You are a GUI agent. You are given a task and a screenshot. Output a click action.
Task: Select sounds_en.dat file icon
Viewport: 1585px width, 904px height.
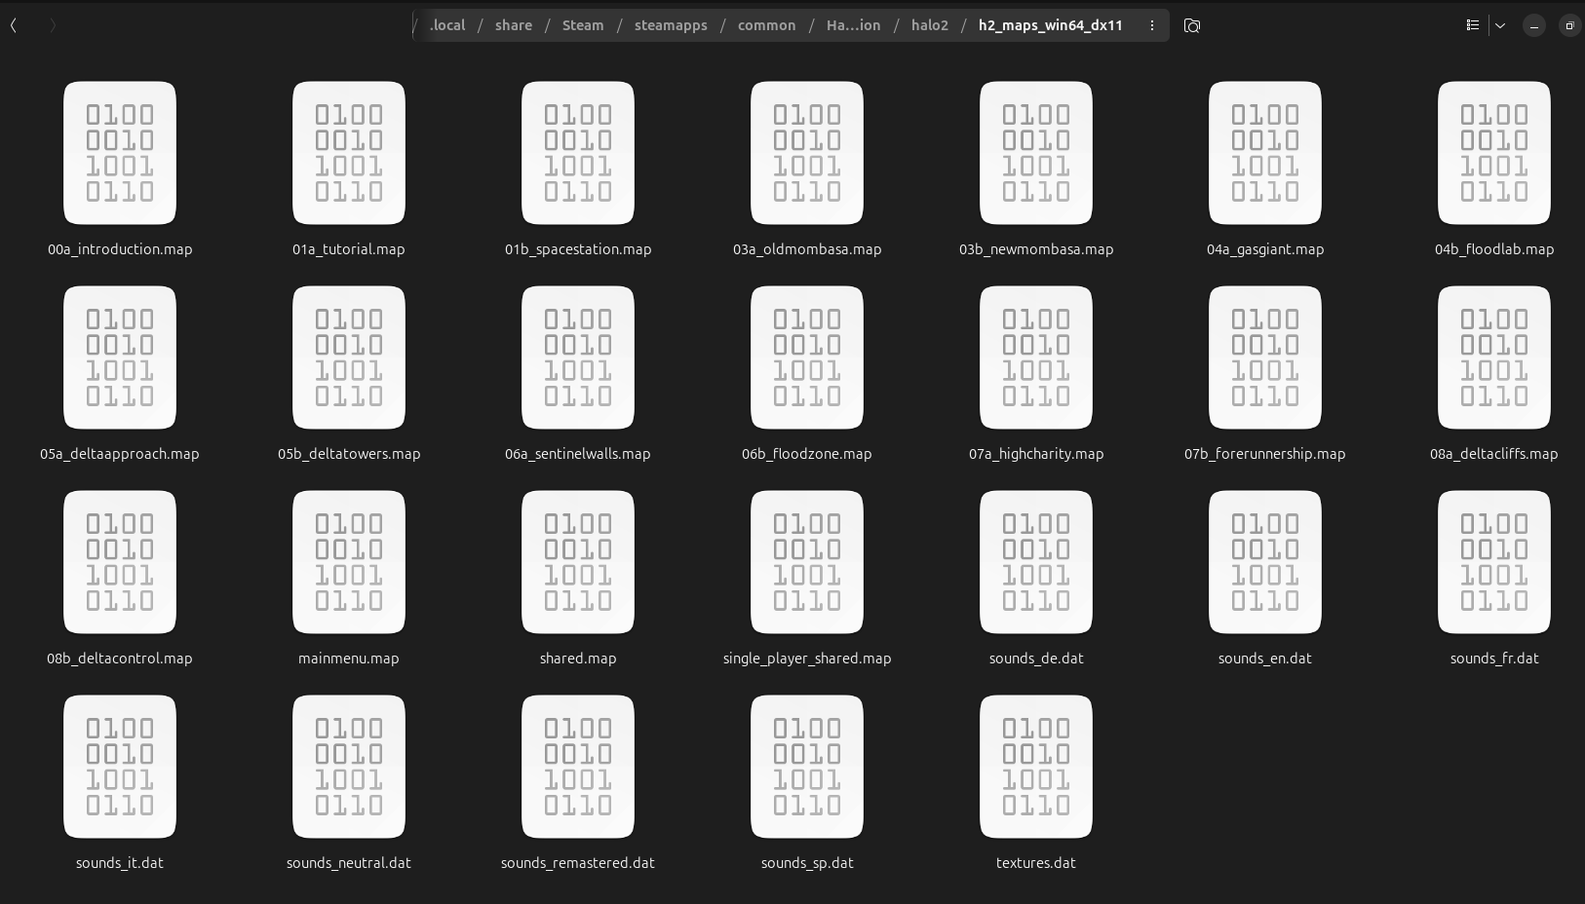point(1265,562)
